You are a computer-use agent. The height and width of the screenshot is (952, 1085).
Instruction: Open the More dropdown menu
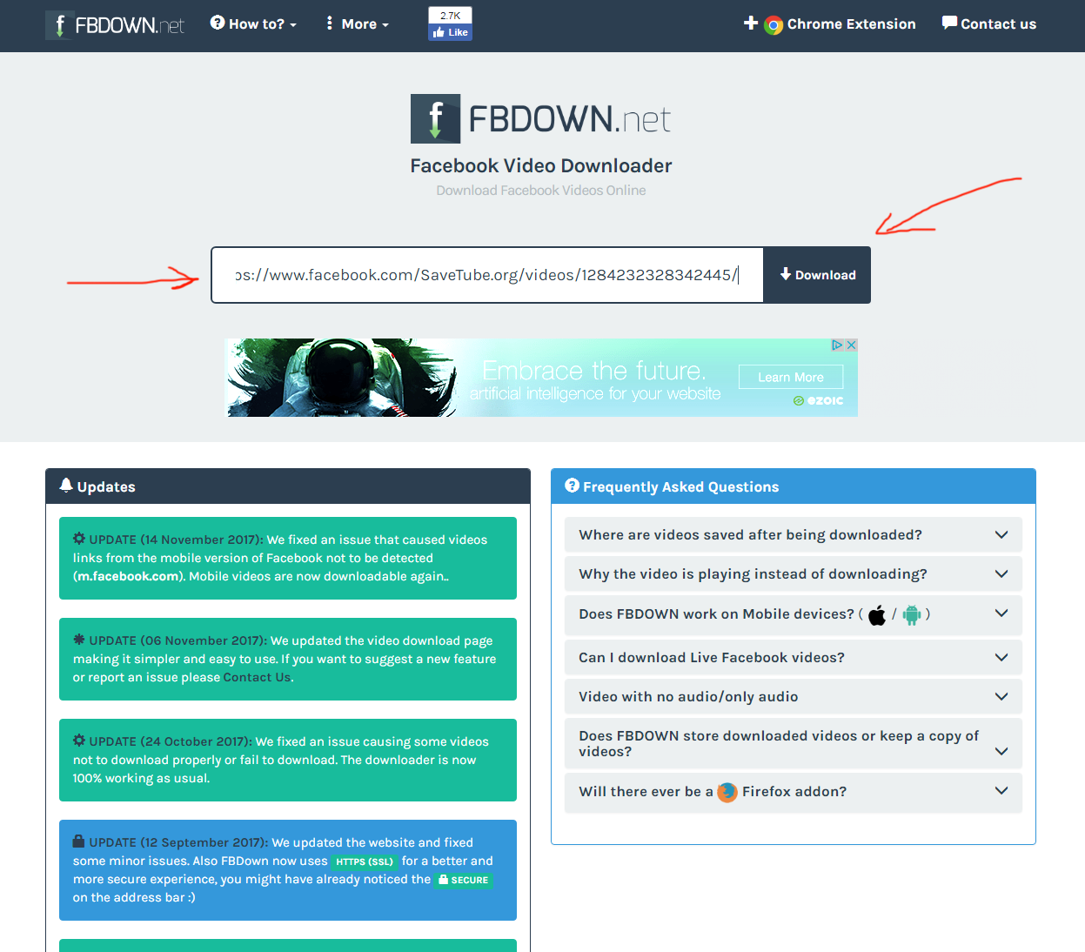pos(358,24)
